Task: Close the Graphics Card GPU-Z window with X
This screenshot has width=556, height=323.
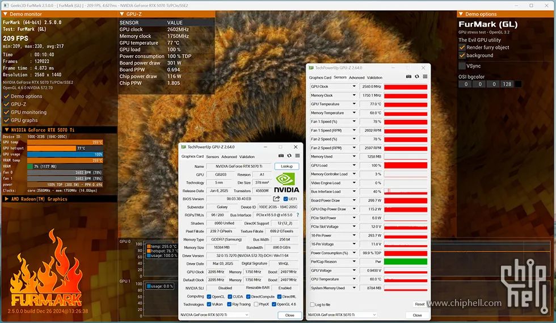Action: pyautogui.click(x=296, y=147)
